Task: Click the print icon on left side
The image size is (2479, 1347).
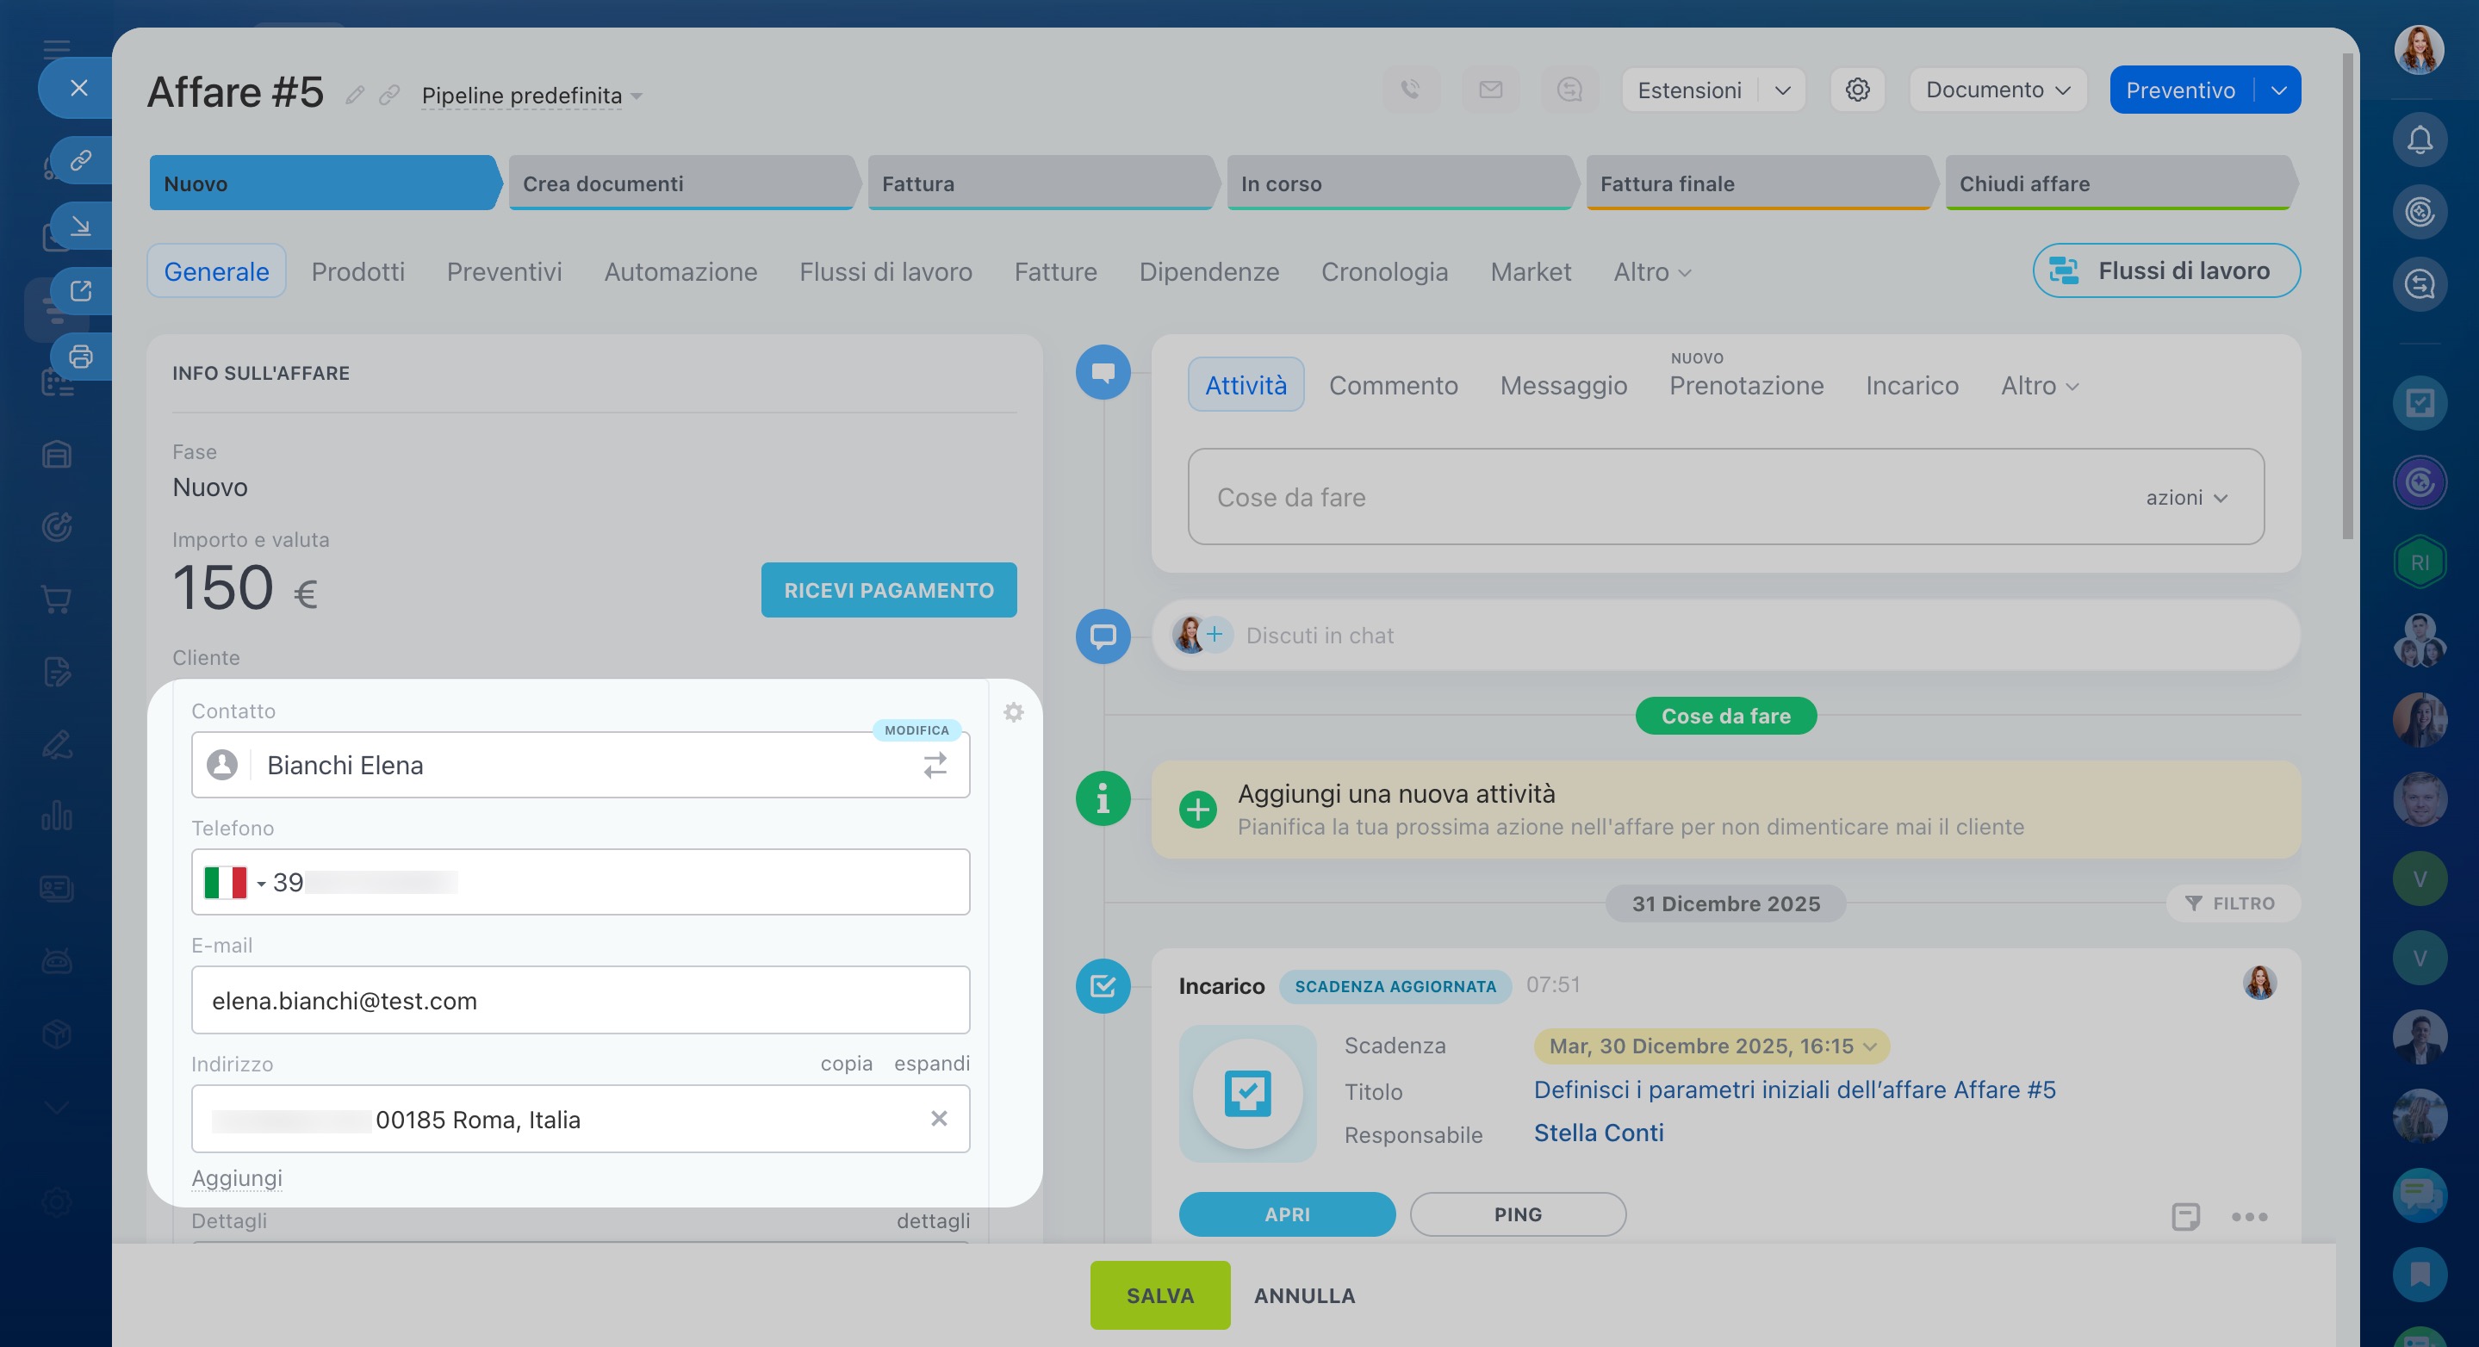Action: [81, 357]
